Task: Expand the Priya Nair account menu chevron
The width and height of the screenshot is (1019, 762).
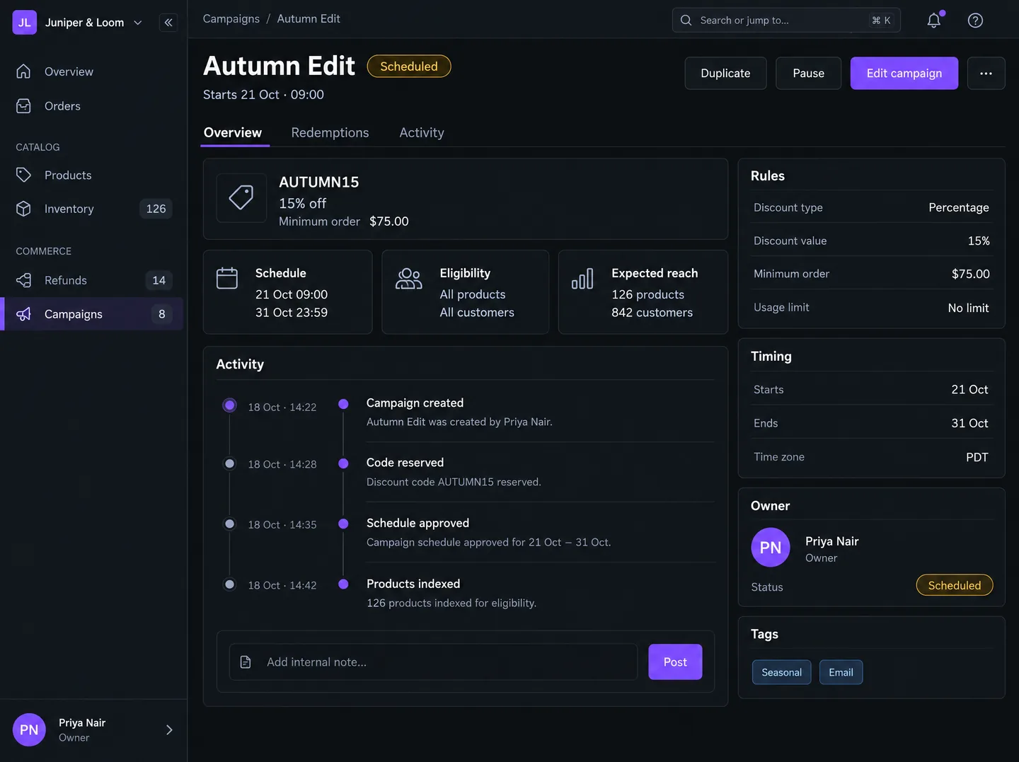Action: click(x=169, y=730)
